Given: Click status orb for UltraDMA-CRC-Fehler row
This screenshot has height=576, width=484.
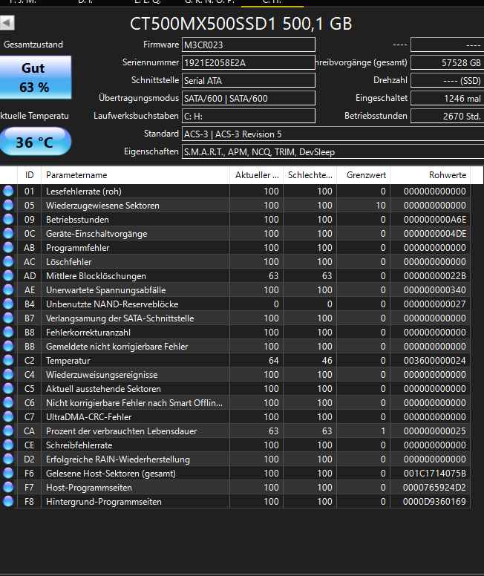Looking at the screenshot, I should 8,416.
